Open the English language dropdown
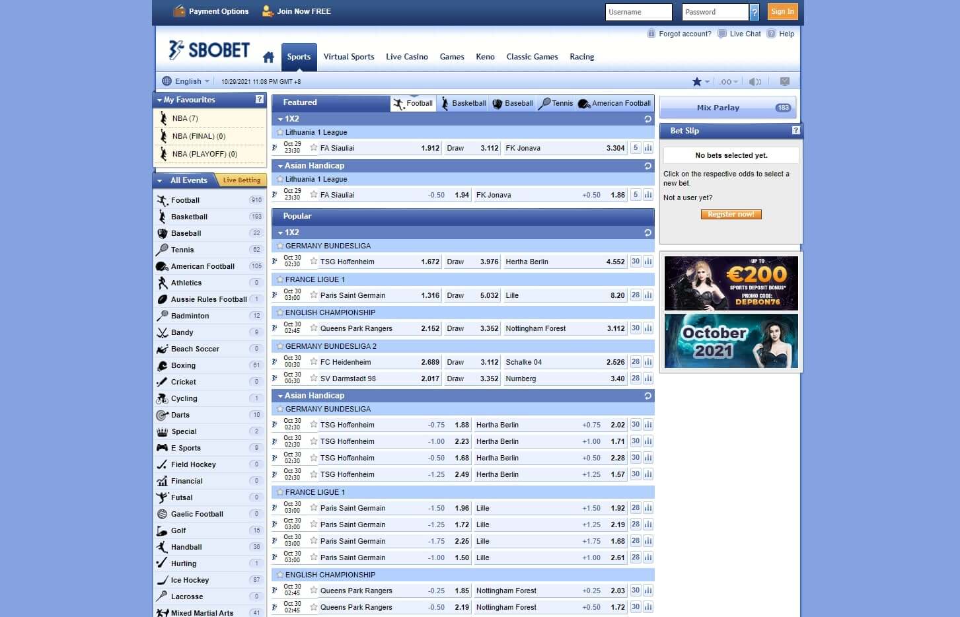 (187, 81)
